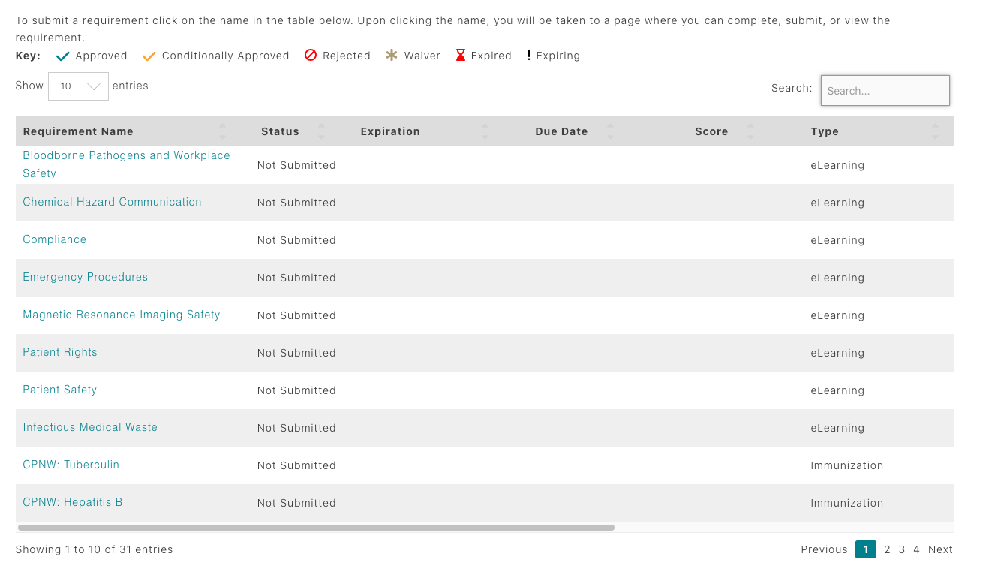Sort the Status column using its sort arrows
Image resolution: width=989 pixels, height=563 pixels.
coord(322,131)
